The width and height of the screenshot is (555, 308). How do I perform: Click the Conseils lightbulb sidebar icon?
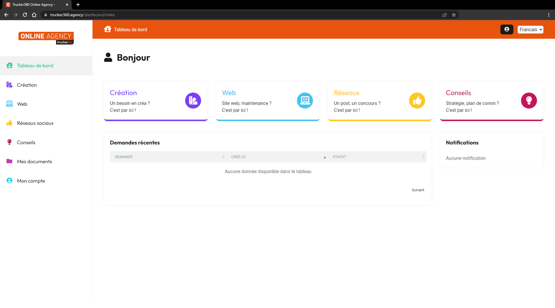pyautogui.click(x=10, y=142)
